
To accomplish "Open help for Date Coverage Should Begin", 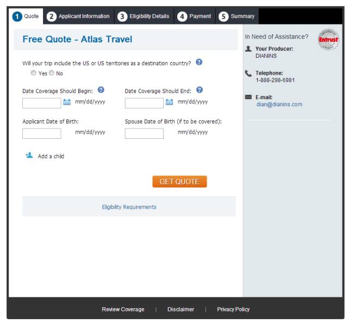I will (x=101, y=90).
